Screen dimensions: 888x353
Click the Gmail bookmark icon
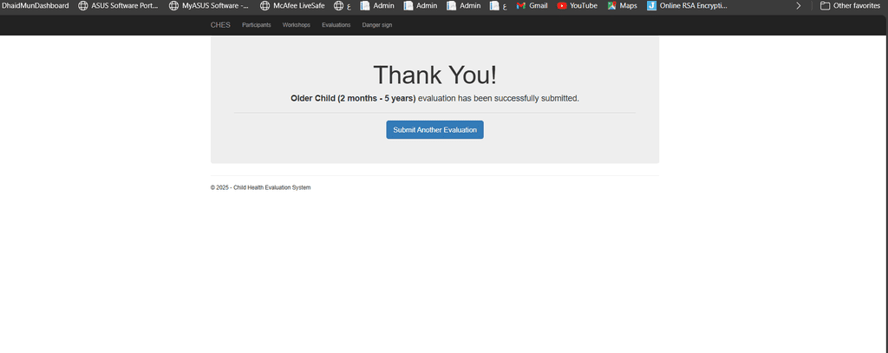(521, 6)
